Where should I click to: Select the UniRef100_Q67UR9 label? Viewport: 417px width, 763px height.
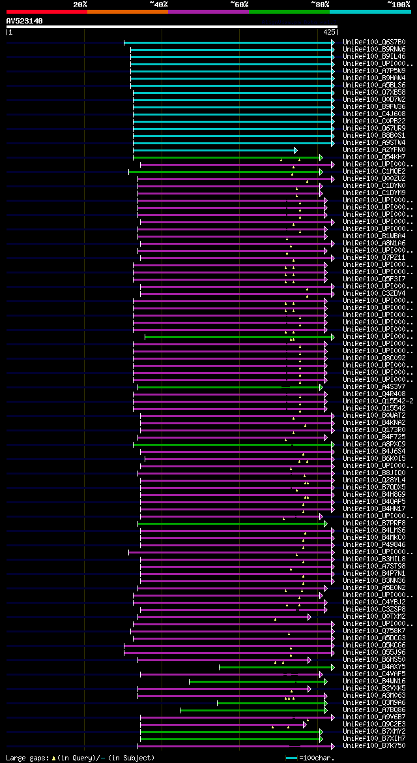pyautogui.click(x=374, y=129)
